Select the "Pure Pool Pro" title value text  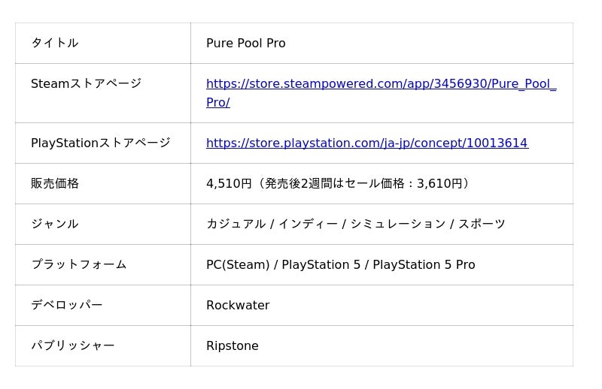click(245, 43)
